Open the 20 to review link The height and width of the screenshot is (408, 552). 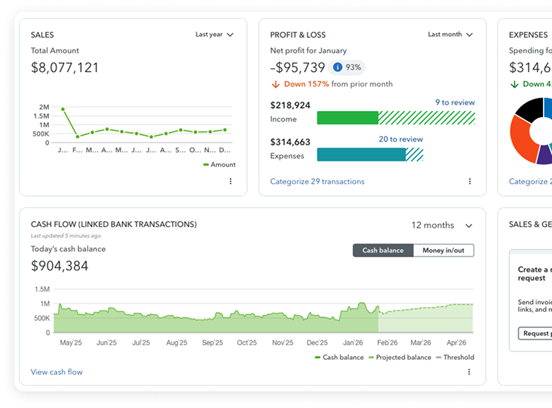400,139
